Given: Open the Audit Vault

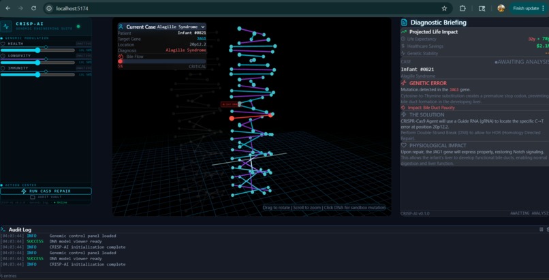Looking at the screenshot, I should pyautogui.click(x=46, y=197).
